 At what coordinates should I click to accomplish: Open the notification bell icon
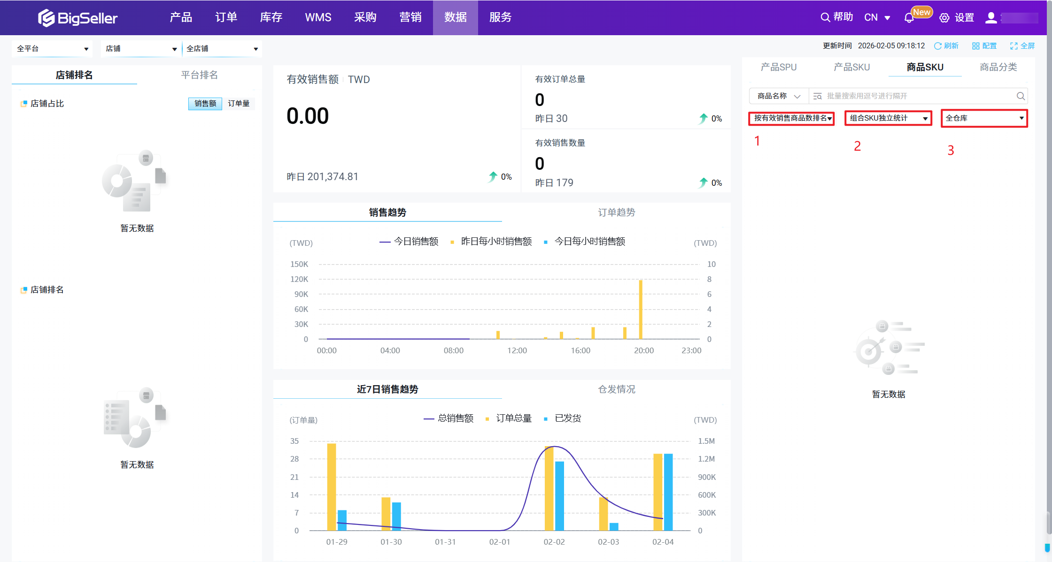pos(909,18)
